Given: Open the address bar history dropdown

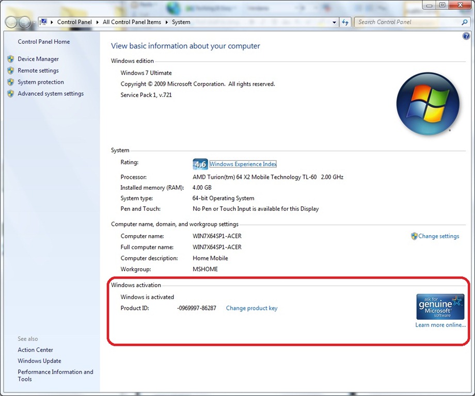Looking at the screenshot, I should point(334,22).
